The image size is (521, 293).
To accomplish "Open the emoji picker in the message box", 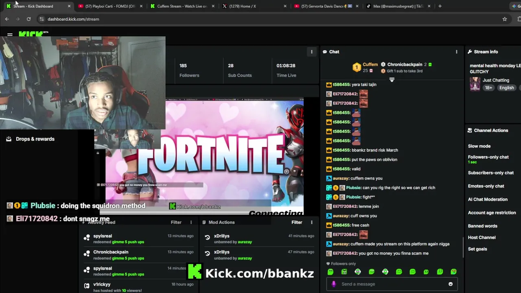I will pos(451,284).
